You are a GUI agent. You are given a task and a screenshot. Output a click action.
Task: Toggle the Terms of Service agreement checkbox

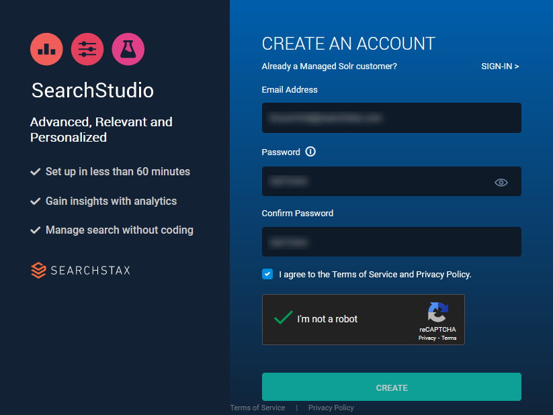point(267,274)
